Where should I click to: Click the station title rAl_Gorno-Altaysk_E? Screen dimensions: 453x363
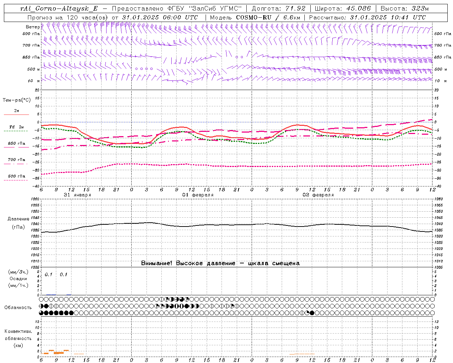[x=59, y=9]
